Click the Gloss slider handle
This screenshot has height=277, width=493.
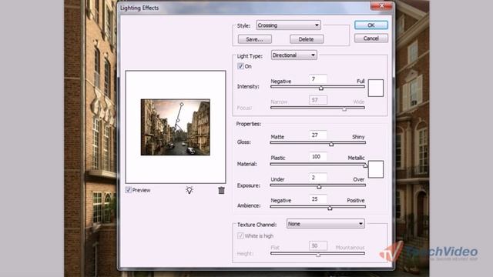(x=331, y=144)
